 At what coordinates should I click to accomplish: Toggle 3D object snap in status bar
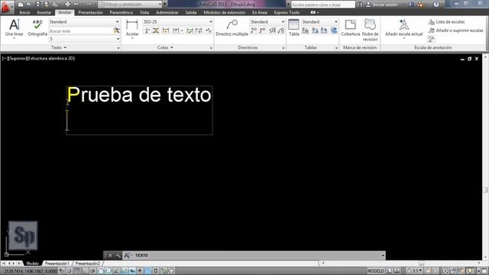click(108, 271)
